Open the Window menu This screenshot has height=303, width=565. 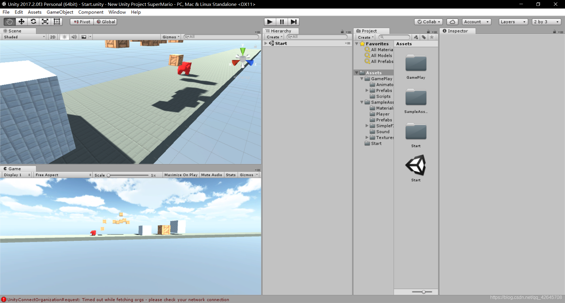click(x=117, y=12)
